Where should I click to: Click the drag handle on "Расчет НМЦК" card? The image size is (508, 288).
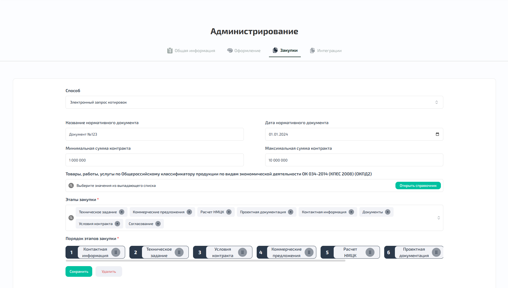pyautogui.click(x=370, y=252)
